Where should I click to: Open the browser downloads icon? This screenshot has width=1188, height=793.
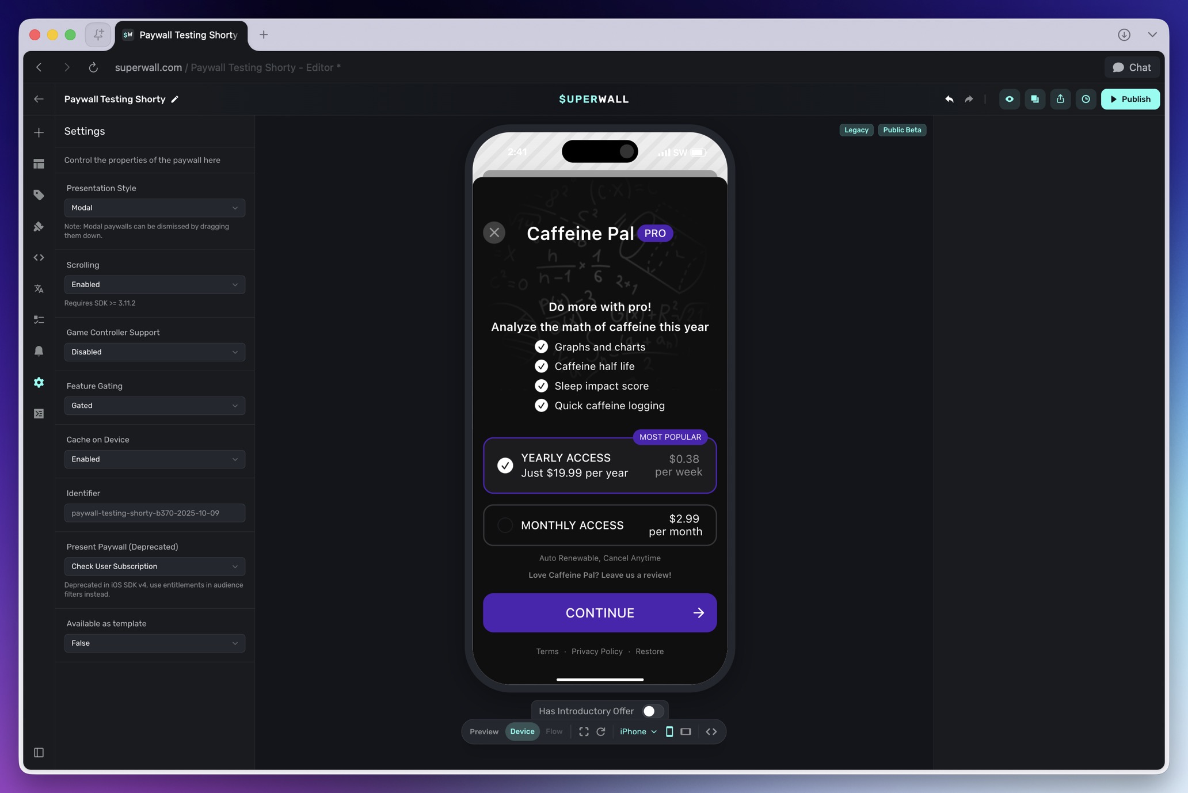click(1124, 35)
